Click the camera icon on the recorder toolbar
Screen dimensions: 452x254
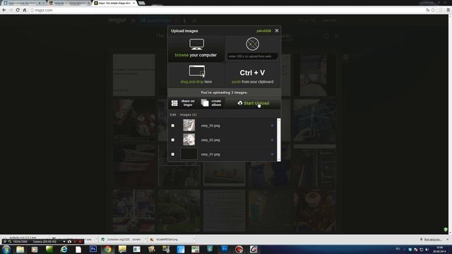(x=69, y=241)
